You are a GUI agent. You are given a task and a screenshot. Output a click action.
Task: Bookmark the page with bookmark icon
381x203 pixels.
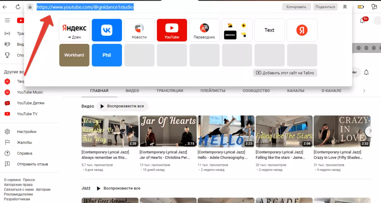click(x=345, y=7)
